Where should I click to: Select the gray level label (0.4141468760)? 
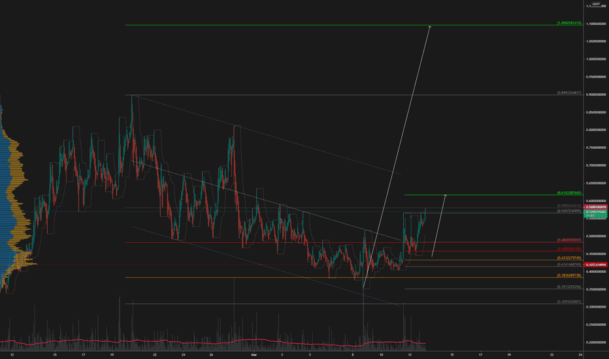coord(569,264)
